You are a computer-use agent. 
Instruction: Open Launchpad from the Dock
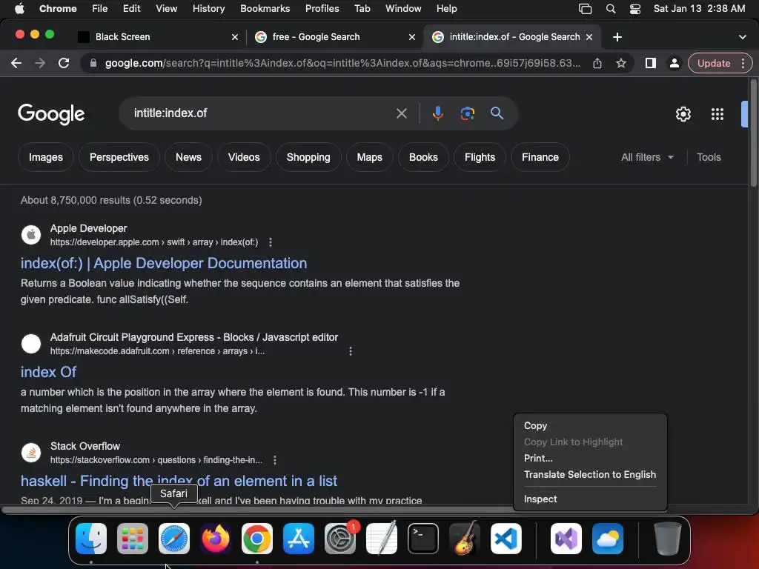[x=133, y=539]
